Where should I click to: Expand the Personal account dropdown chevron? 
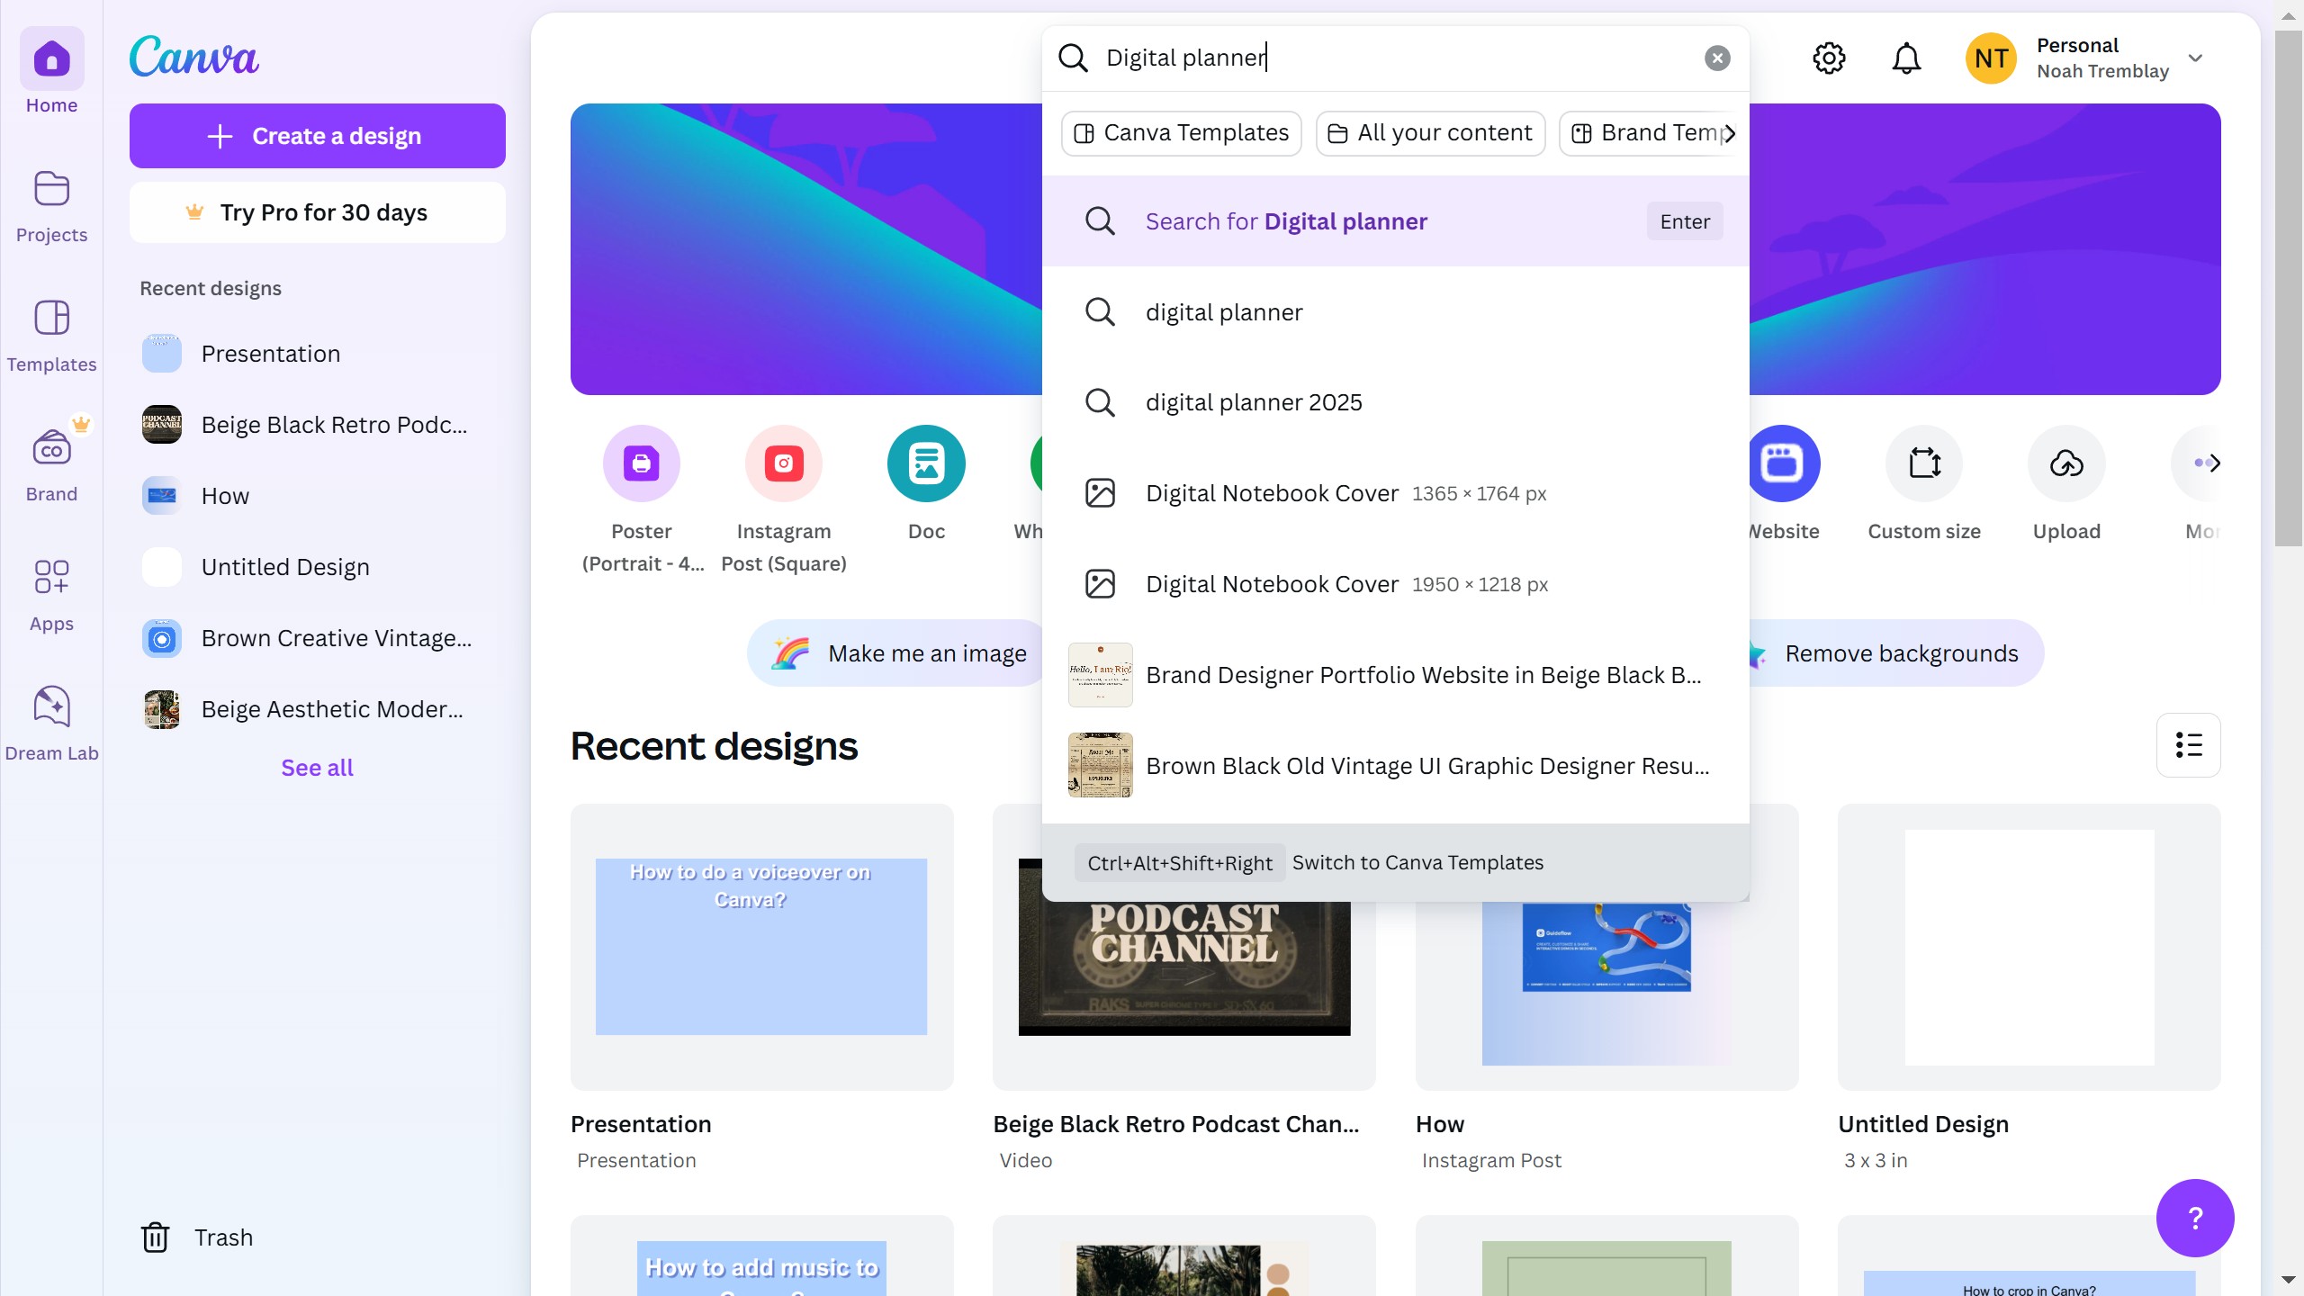click(x=2195, y=58)
